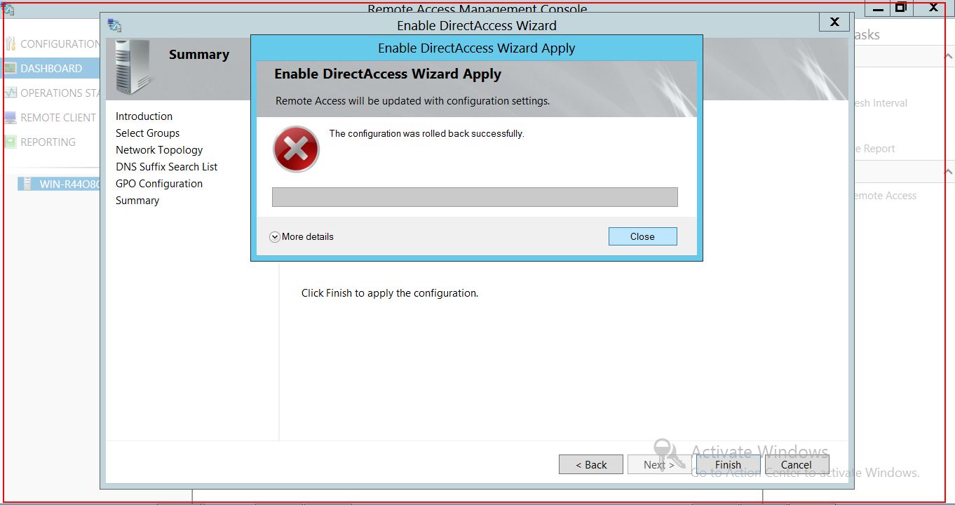
Task: Select the Network Topology wizard step
Action: (159, 150)
